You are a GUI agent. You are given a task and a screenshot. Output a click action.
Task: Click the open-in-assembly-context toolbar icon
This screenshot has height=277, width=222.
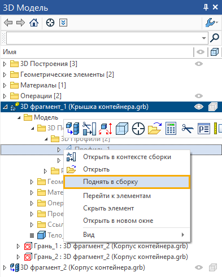[89, 129]
